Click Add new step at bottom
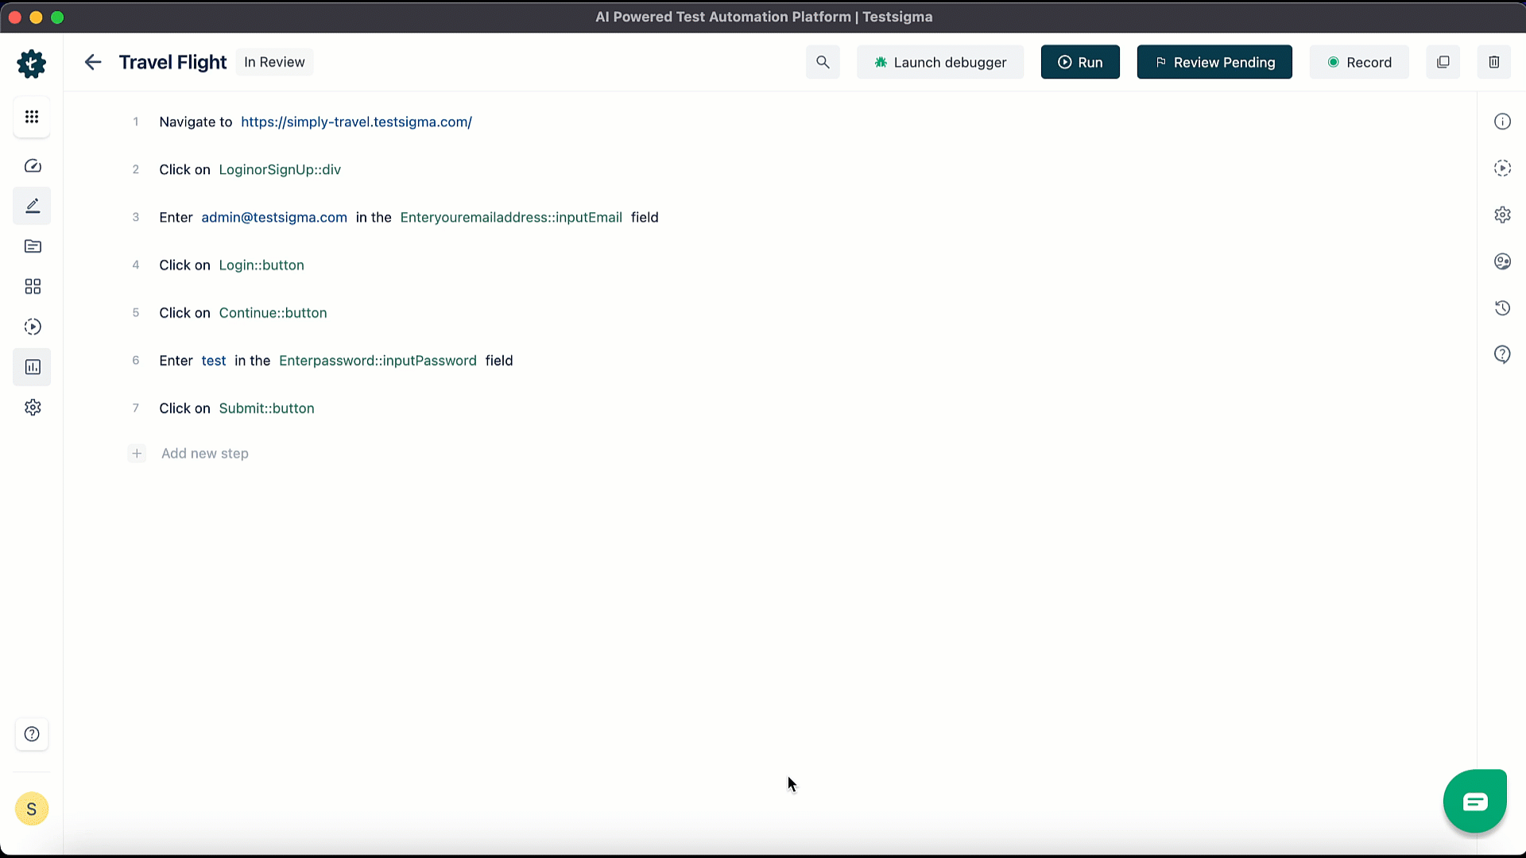 click(x=204, y=453)
